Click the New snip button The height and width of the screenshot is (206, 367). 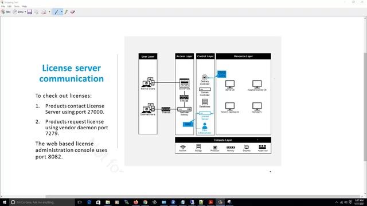coord(6,11)
